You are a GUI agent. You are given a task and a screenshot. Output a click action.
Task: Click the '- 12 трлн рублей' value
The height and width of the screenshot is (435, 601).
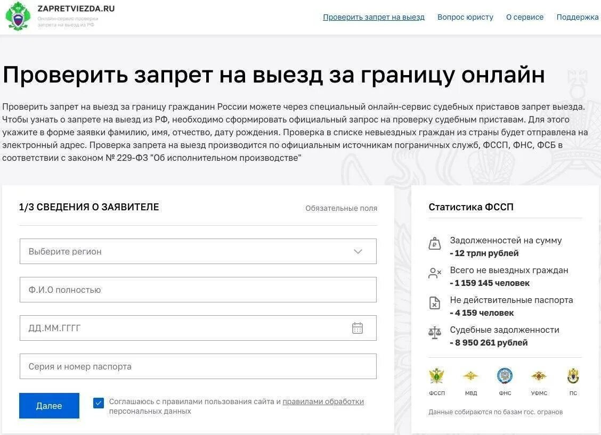484,253
